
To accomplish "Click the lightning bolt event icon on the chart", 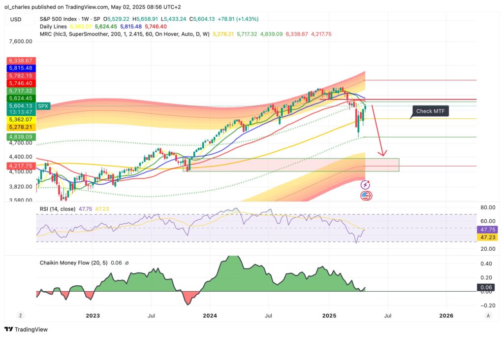I will point(365,184).
